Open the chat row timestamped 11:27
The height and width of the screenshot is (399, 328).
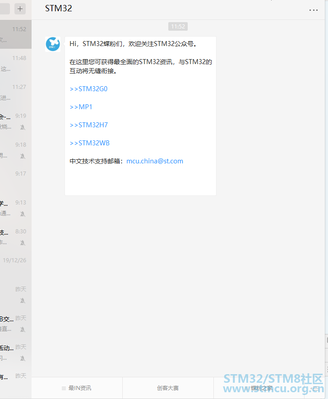pos(16,92)
